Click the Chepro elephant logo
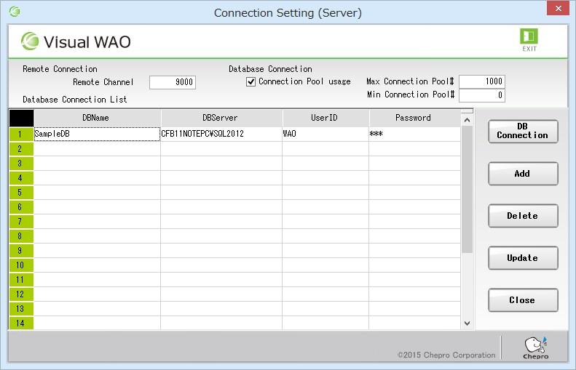Screen dimensions: 576x370 coord(535,347)
